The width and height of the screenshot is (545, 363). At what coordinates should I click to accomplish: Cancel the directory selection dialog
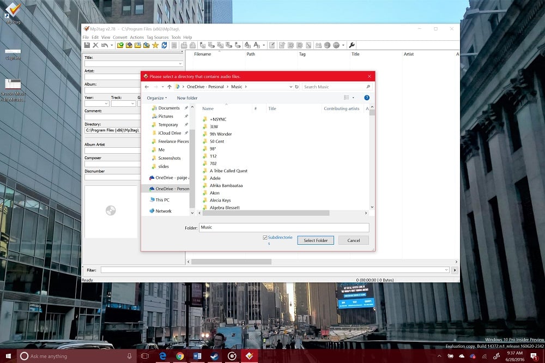click(353, 240)
